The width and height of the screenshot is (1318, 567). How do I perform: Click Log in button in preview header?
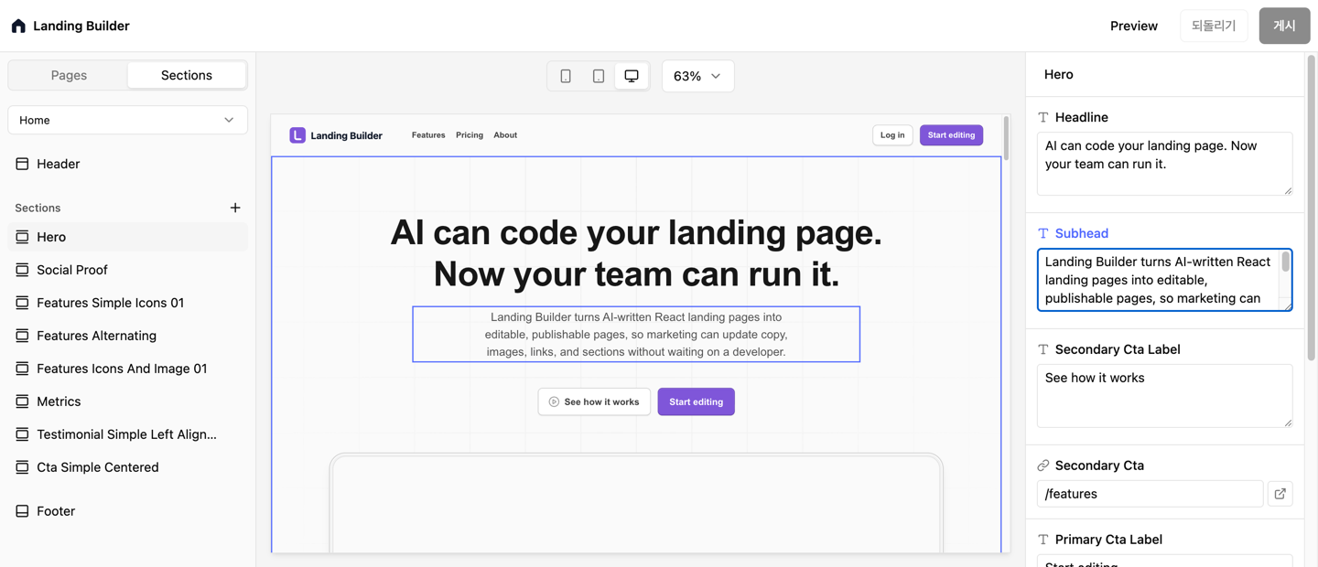coord(892,135)
